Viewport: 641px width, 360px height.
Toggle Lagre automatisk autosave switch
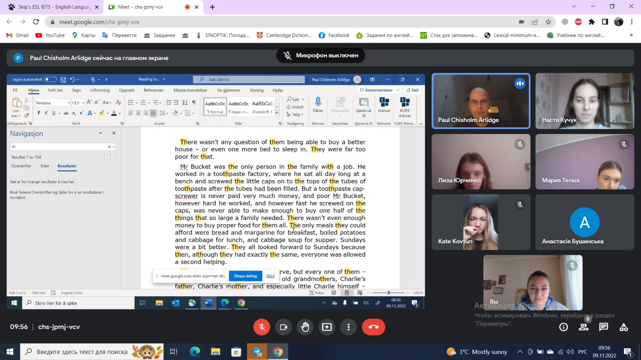tap(50, 80)
